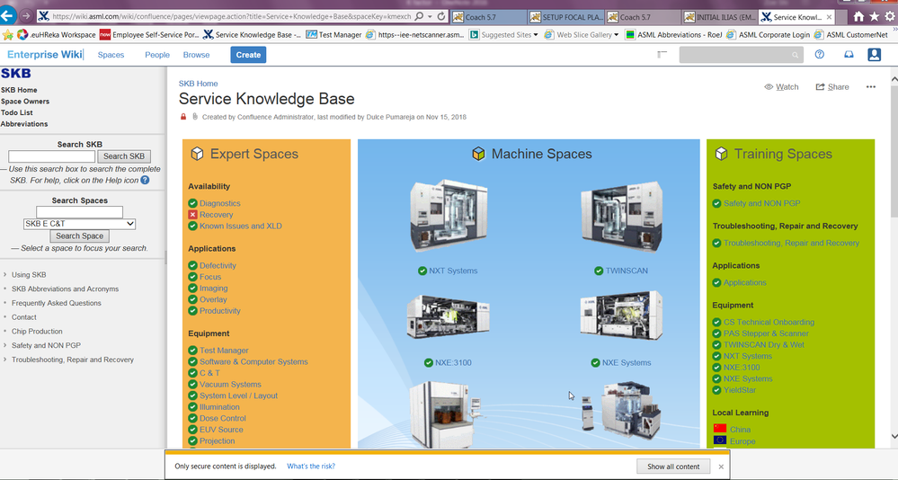Click the browser back arrow button
This screenshot has width=898, height=480.
point(7,16)
